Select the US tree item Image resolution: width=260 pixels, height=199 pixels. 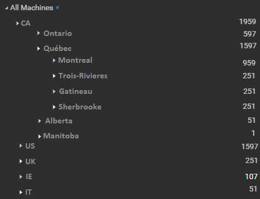30,146
